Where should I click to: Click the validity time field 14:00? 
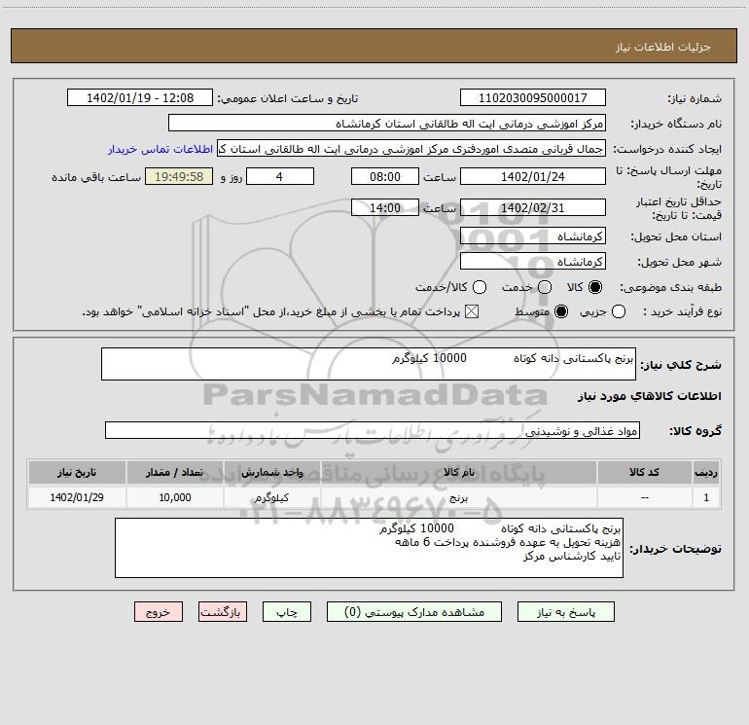tap(385, 207)
